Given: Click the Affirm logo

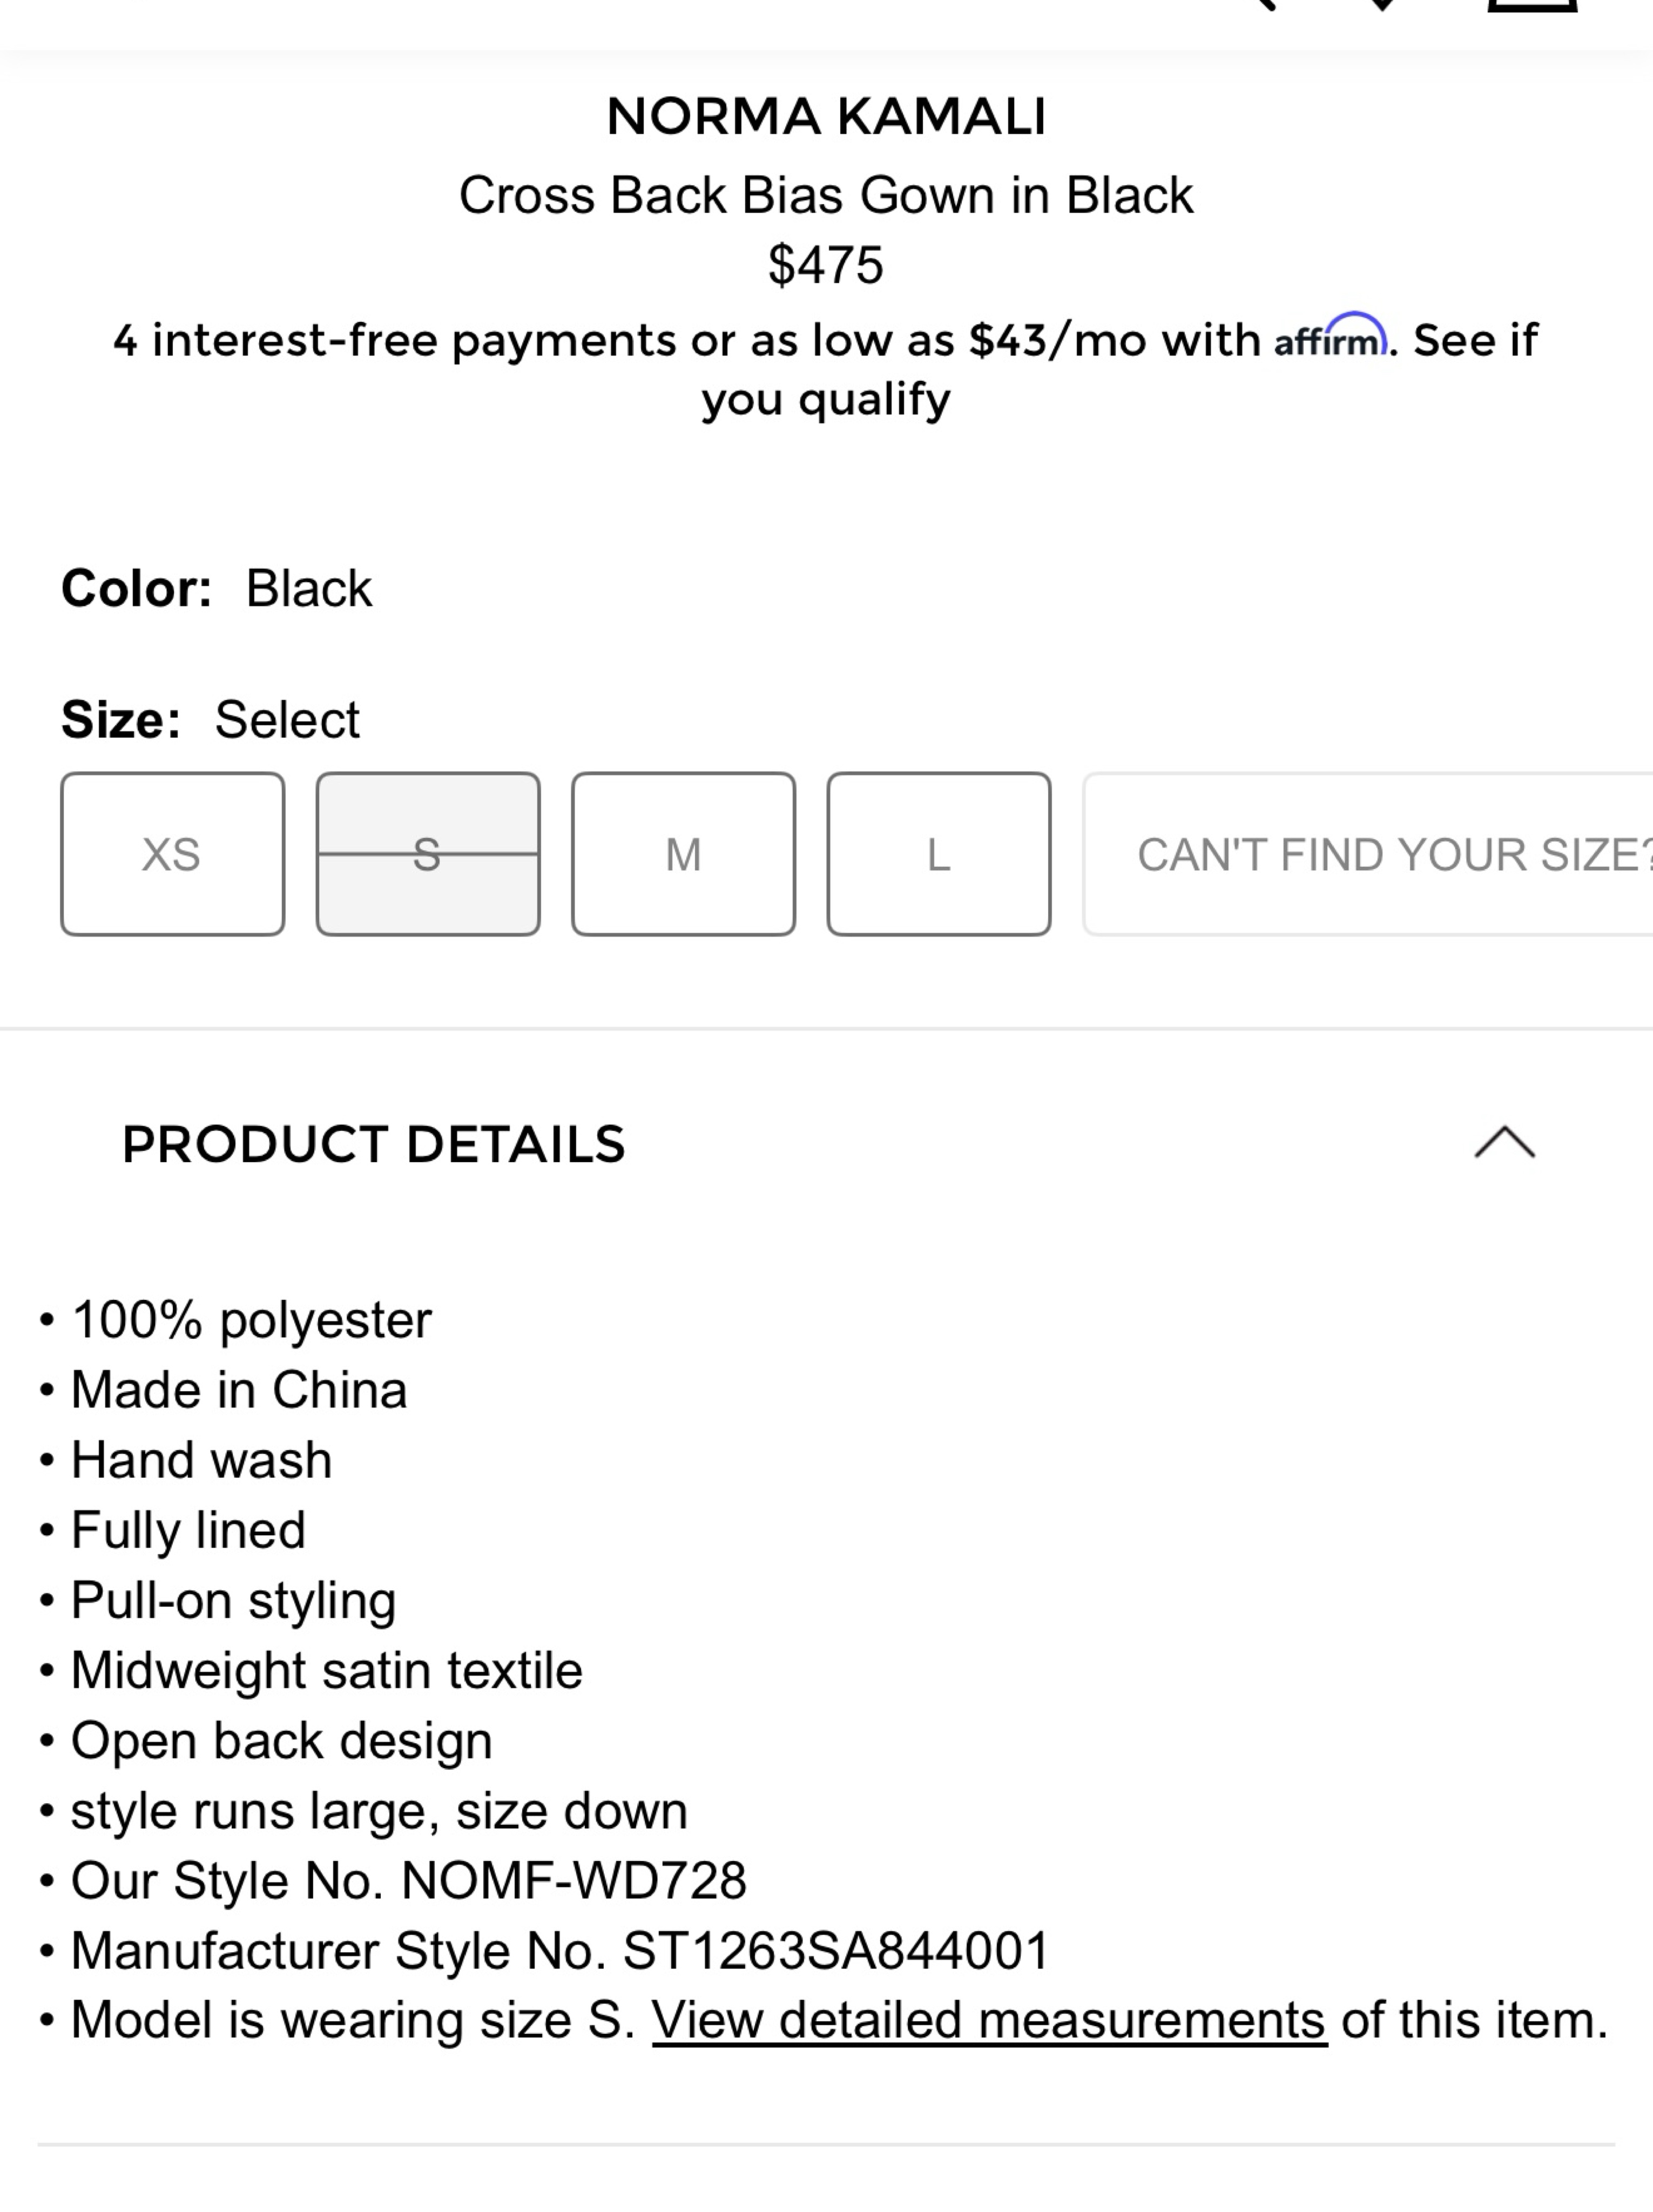Looking at the screenshot, I should [x=1330, y=337].
